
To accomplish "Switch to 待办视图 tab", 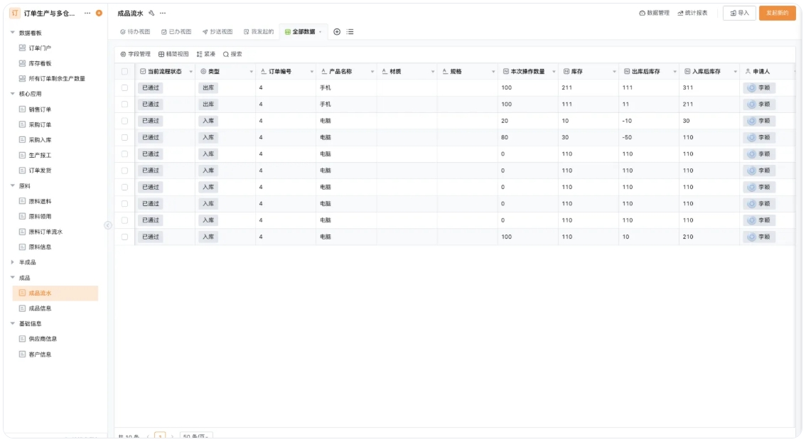I will (x=135, y=32).
